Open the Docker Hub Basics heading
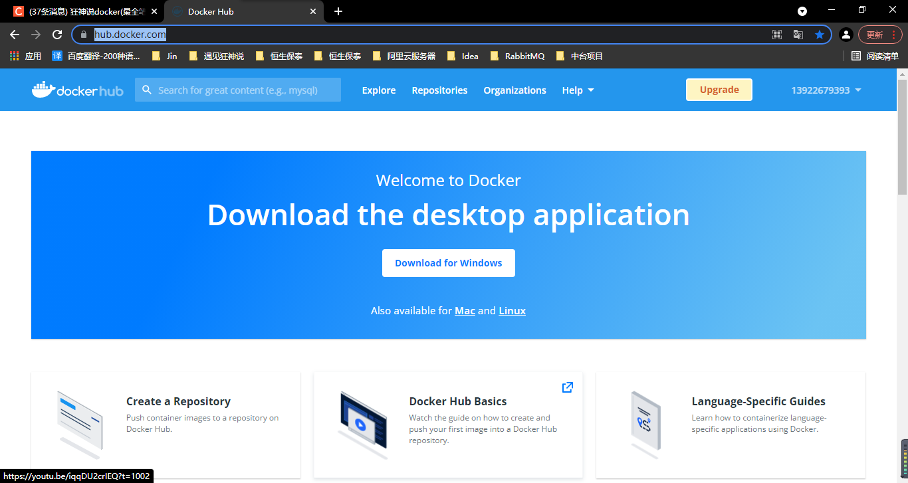The width and height of the screenshot is (908, 483). click(458, 401)
